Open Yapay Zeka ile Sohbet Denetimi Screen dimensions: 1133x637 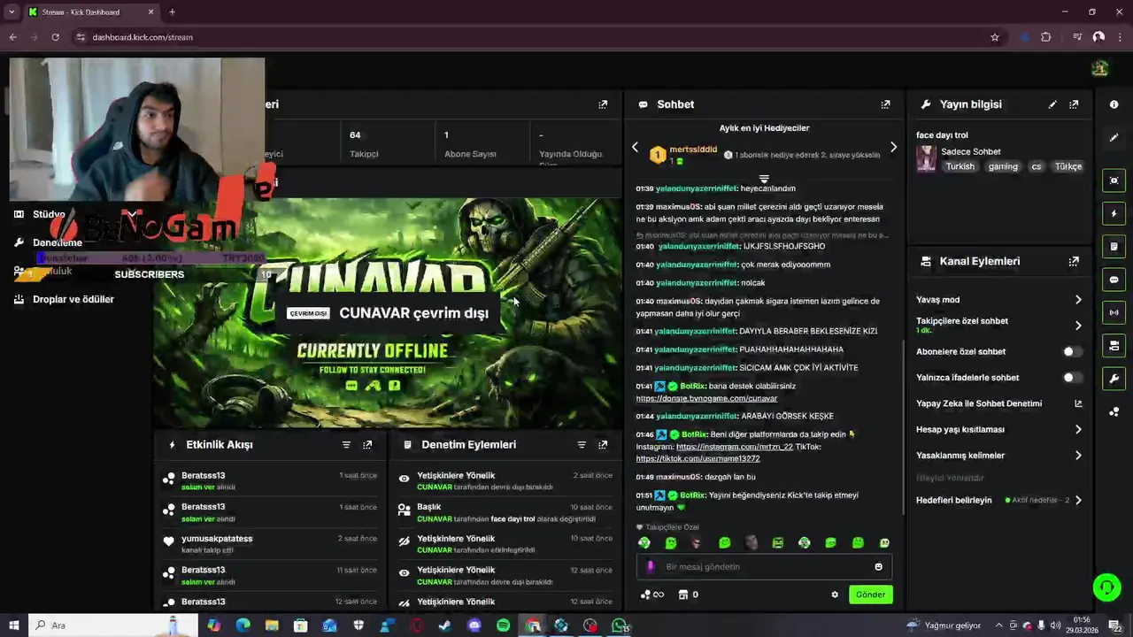point(998,404)
